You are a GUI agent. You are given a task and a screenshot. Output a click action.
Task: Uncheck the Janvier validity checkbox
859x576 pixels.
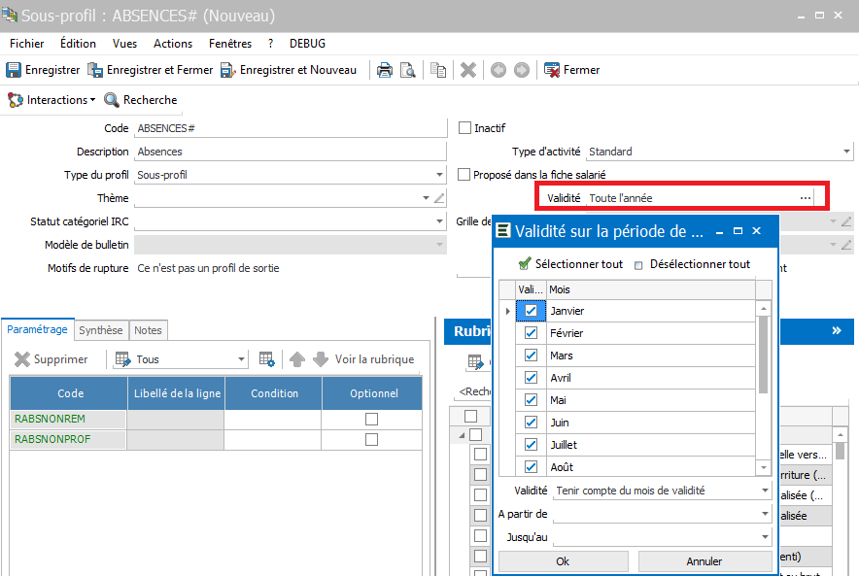pos(531,311)
